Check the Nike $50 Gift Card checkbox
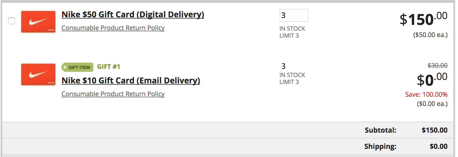Viewport: 458px width, 157px height. pyautogui.click(x=12, y=21)
